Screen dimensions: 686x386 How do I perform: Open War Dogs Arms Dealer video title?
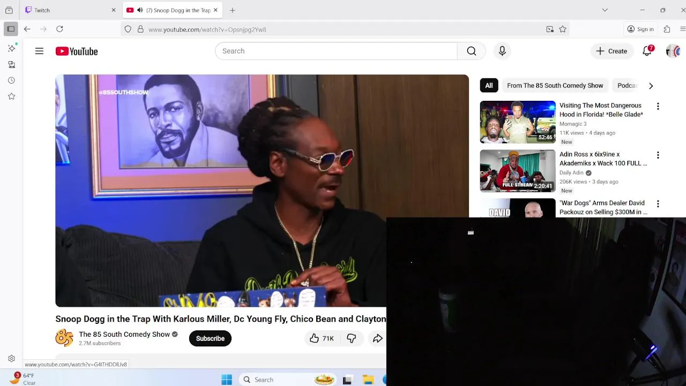pos(603,207)
